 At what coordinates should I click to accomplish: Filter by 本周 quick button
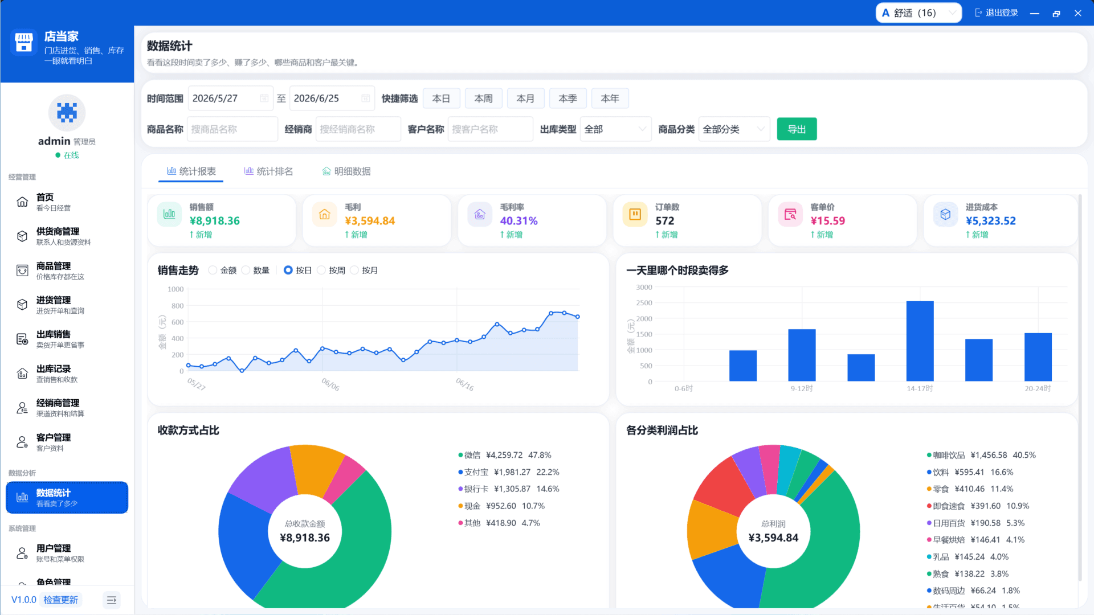pos(483,99)
